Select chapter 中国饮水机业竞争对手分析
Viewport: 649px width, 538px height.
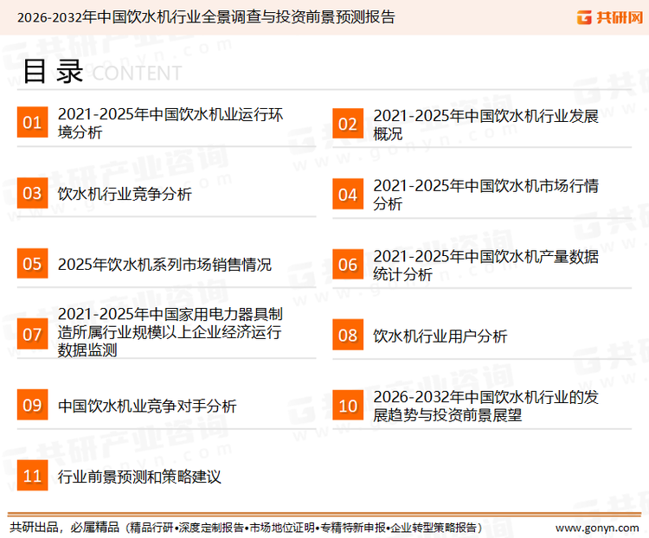147,406
